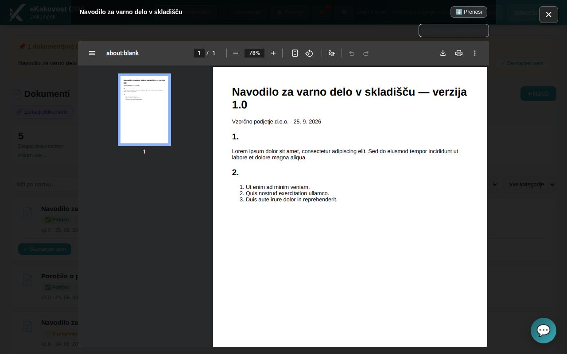Click the undo arrow in PDF toolbar

click(x=352, y=53)
